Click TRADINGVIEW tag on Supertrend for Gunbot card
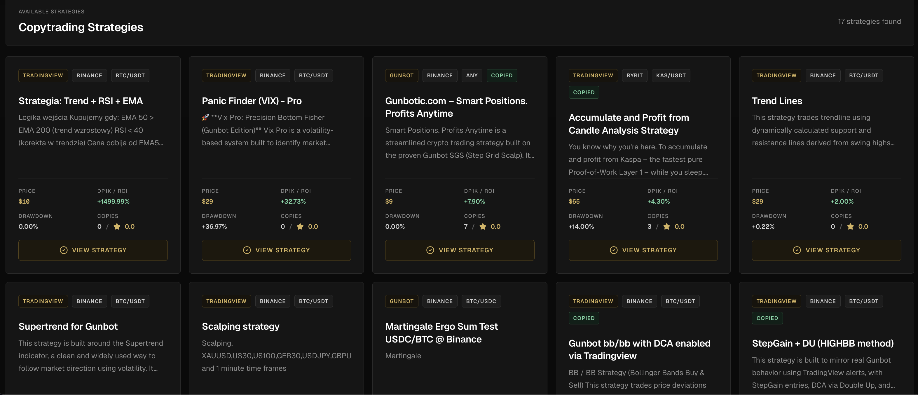The width and height of the screenshot is (918, 395). (x=43, y=301)
